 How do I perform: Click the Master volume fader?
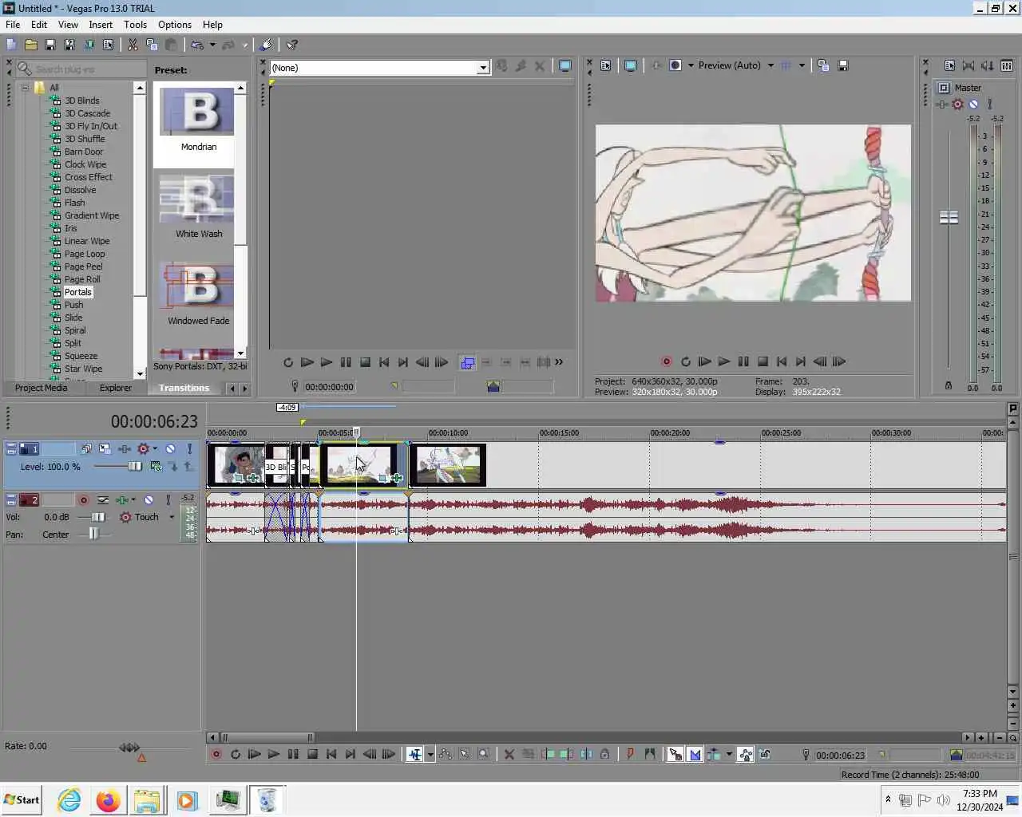(x=949, y=217)
